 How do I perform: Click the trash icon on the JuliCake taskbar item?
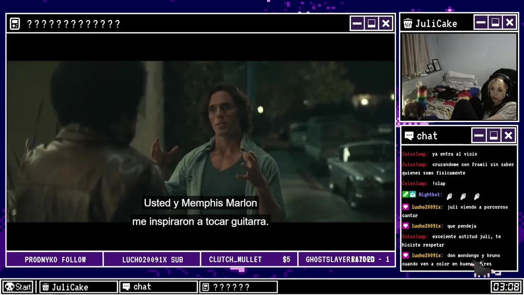click(46, 287)
